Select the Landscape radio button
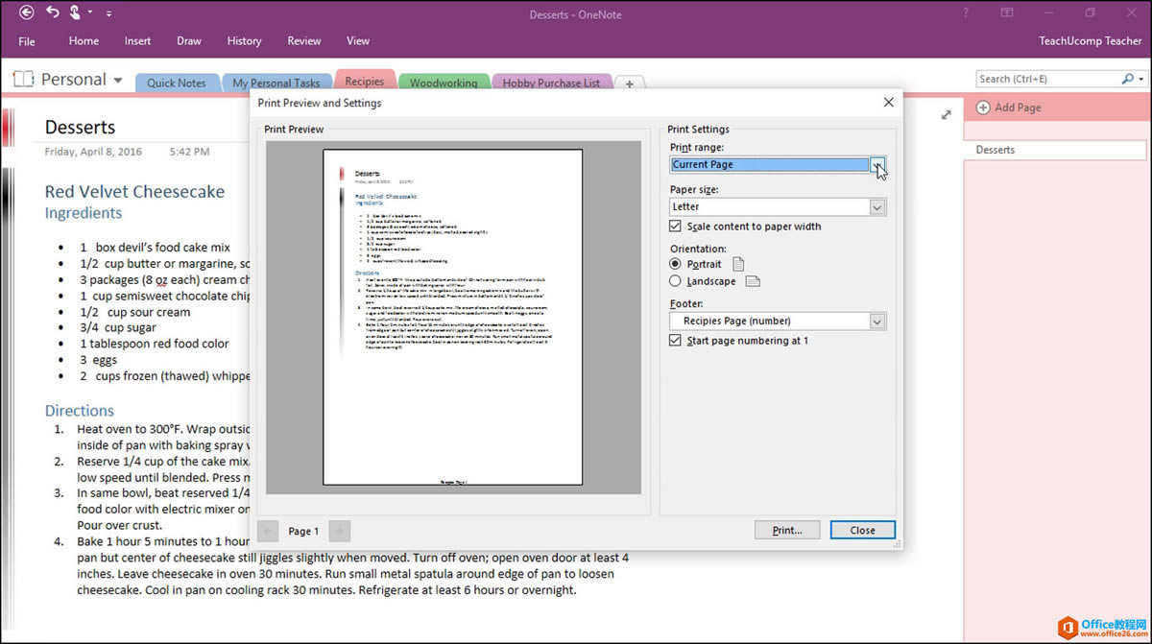1152x644 pixels. point(675,281)
